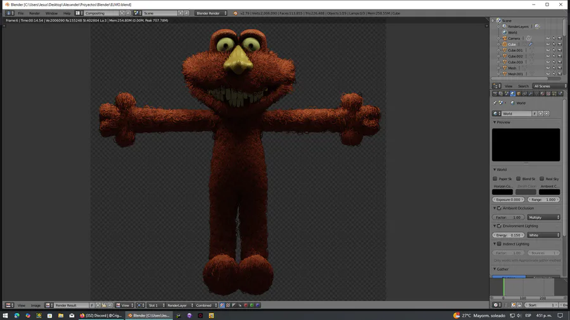Toggle visibility eye for Mesh
Viewport: 570px width, 320px height.
click(x=548, y=68)
